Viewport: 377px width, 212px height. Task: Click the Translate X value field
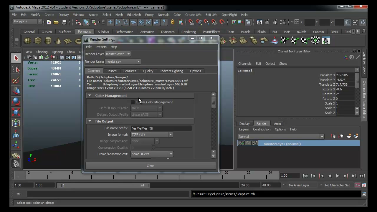tap(345, 75)
